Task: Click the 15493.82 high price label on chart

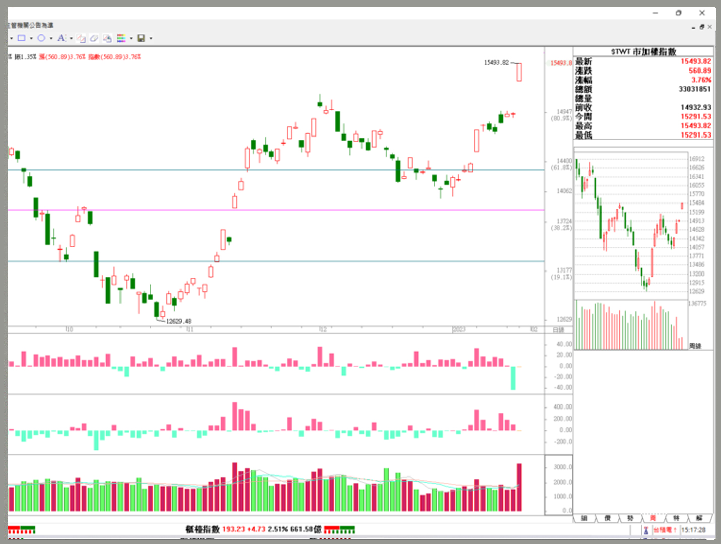Action: (x=497, y=63)
